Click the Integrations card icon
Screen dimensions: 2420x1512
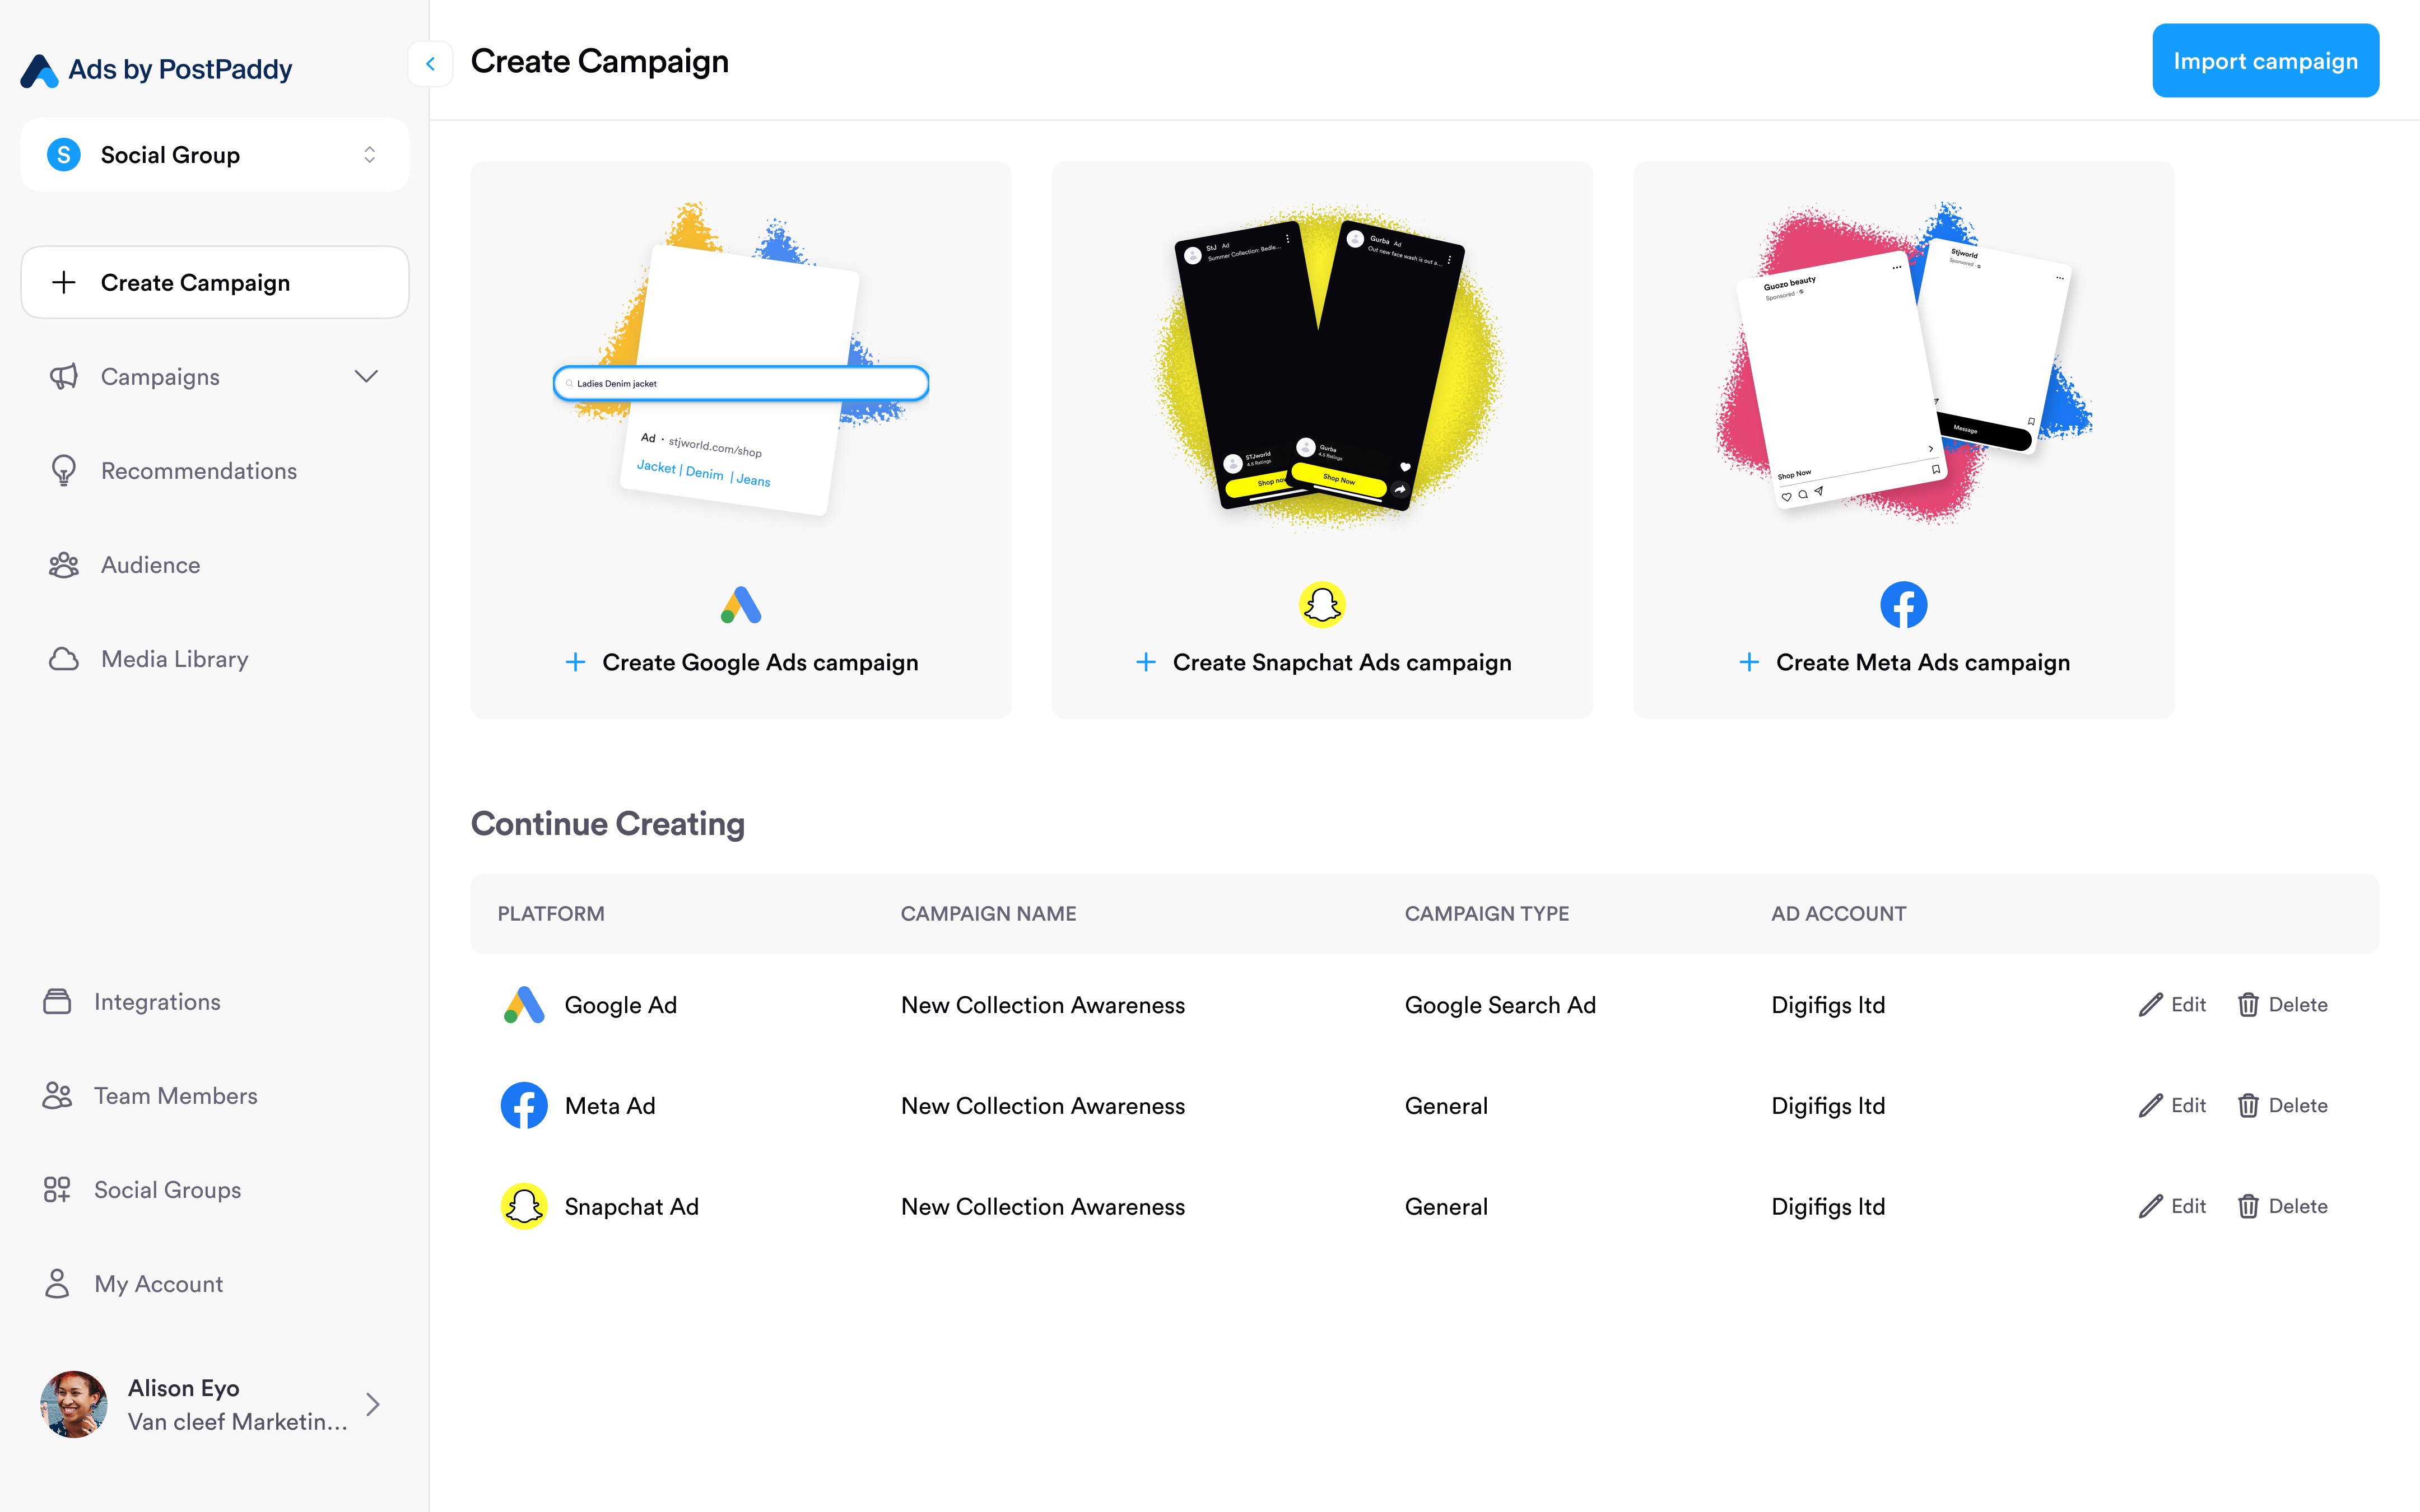click(57, 1002)
